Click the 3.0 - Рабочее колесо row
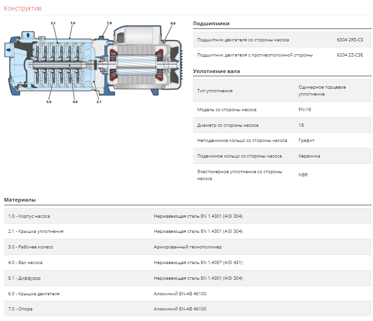This screenshot has width=373, height=321. click(x=188, y=247)
